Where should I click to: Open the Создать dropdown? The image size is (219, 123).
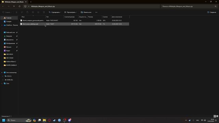[x=7, y=12]
